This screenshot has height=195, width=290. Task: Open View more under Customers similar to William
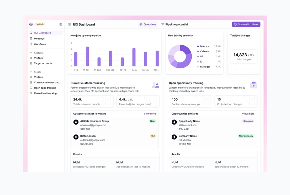tap(150, 114)
